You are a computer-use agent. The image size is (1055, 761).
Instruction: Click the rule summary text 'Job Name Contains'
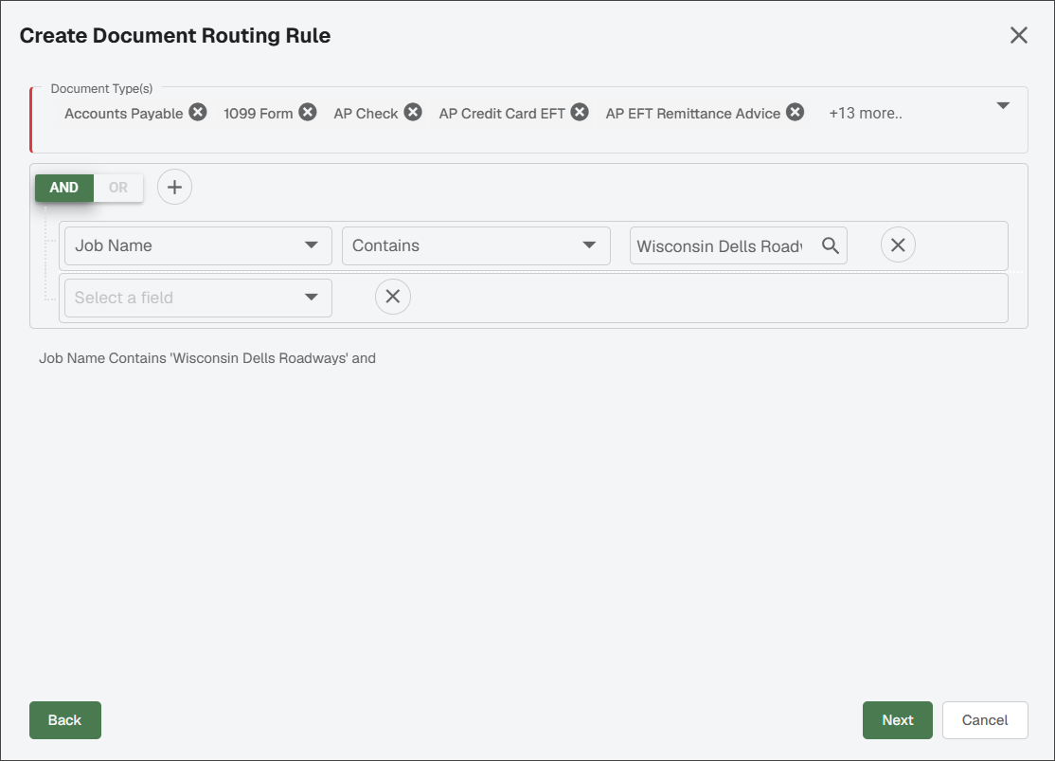(x=102, y=358)
